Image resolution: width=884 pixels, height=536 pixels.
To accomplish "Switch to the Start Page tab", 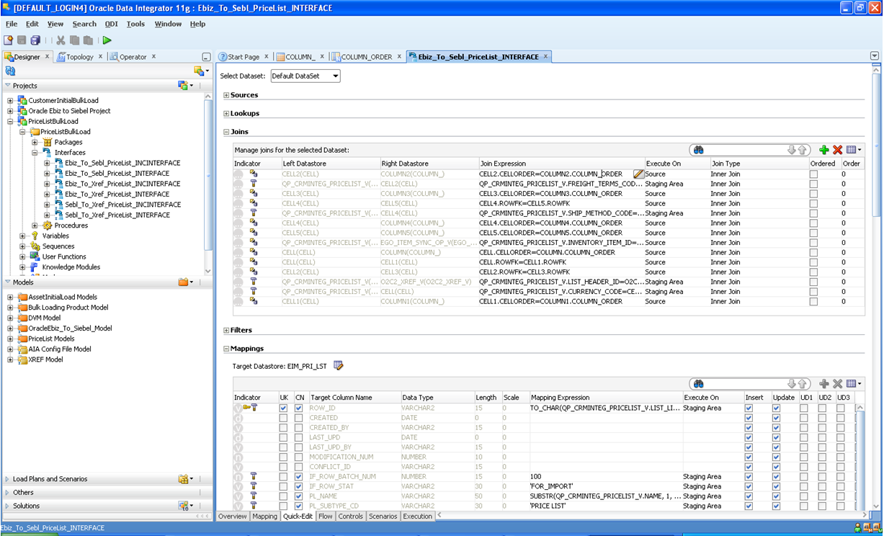I will [244, 57].
